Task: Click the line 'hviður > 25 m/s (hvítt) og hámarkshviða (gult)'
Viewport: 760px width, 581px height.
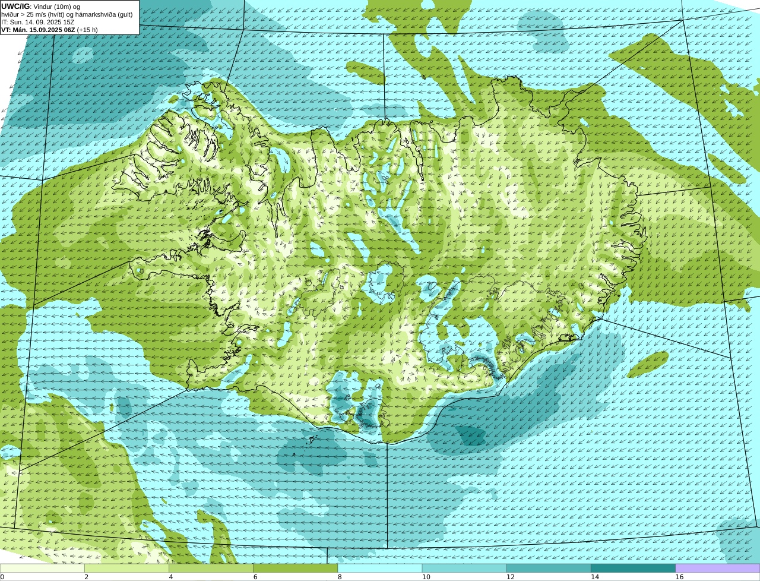Action: 67,14
